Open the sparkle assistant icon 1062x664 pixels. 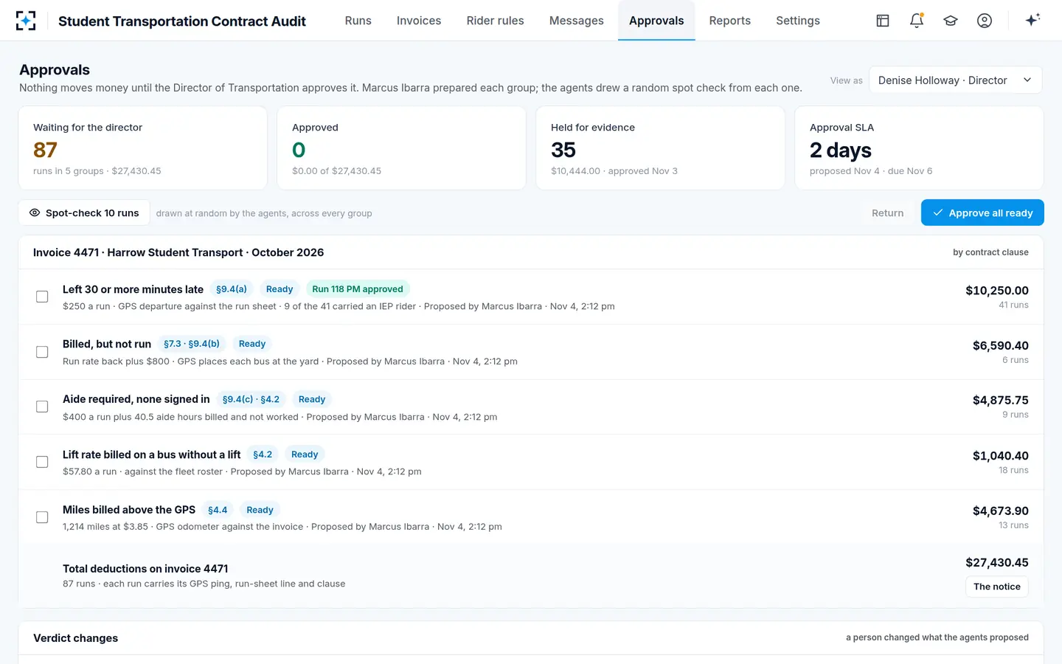point(1032,20)
